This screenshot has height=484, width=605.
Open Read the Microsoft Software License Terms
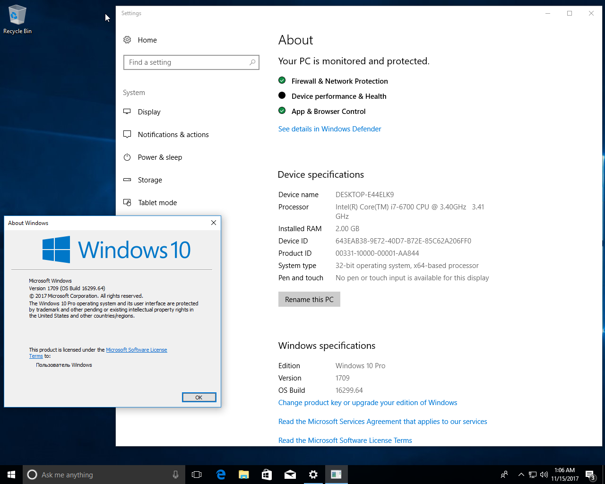click(345, 441)
